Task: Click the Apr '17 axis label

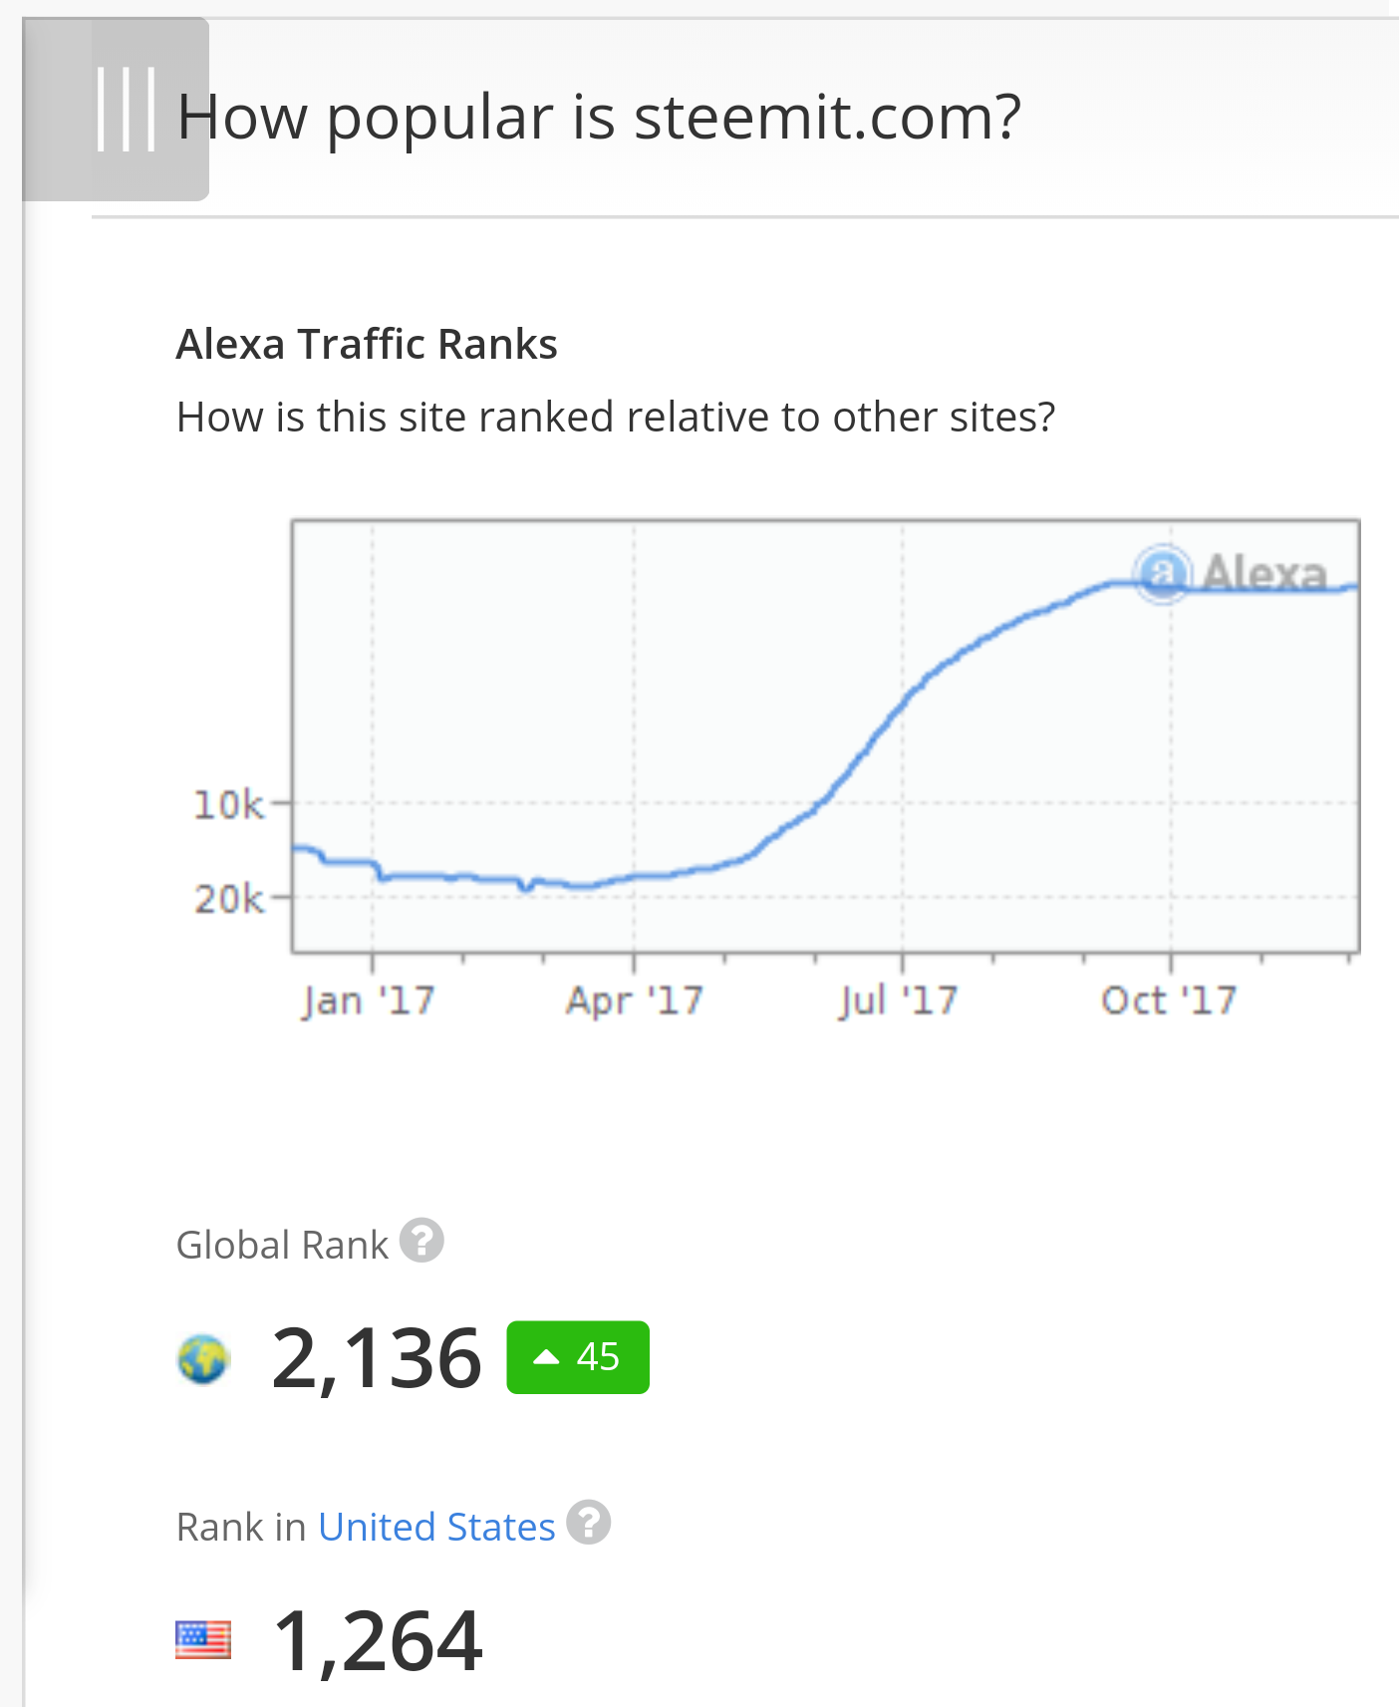Action: (635, 999)
